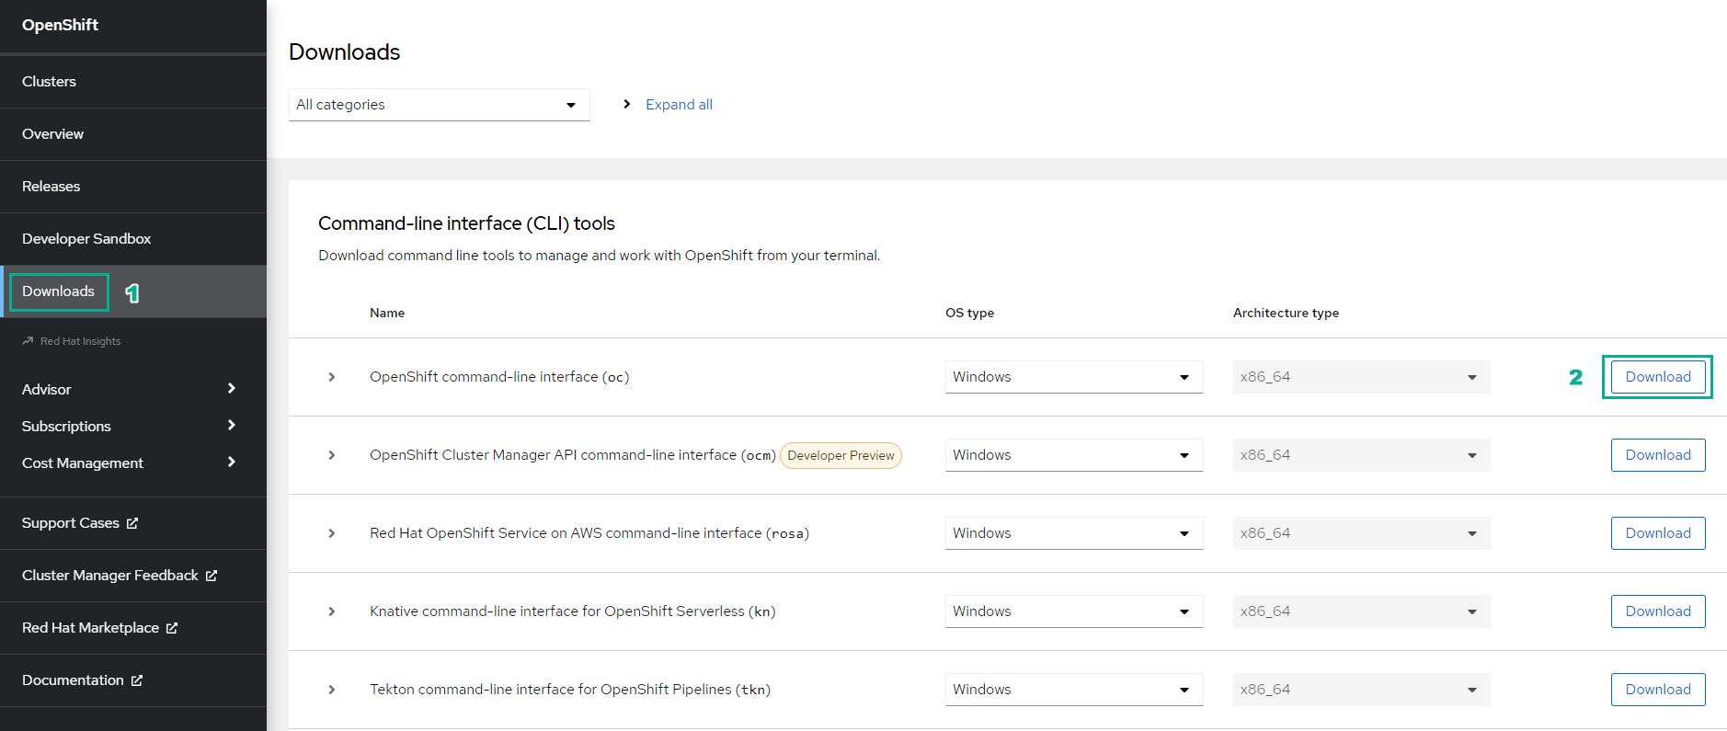Expand the Advisor menu chevron
The height and width of the screenshot is (731, 1727).
[231, 389]
